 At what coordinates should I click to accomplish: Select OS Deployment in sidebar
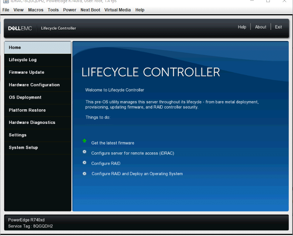[37, 98]
